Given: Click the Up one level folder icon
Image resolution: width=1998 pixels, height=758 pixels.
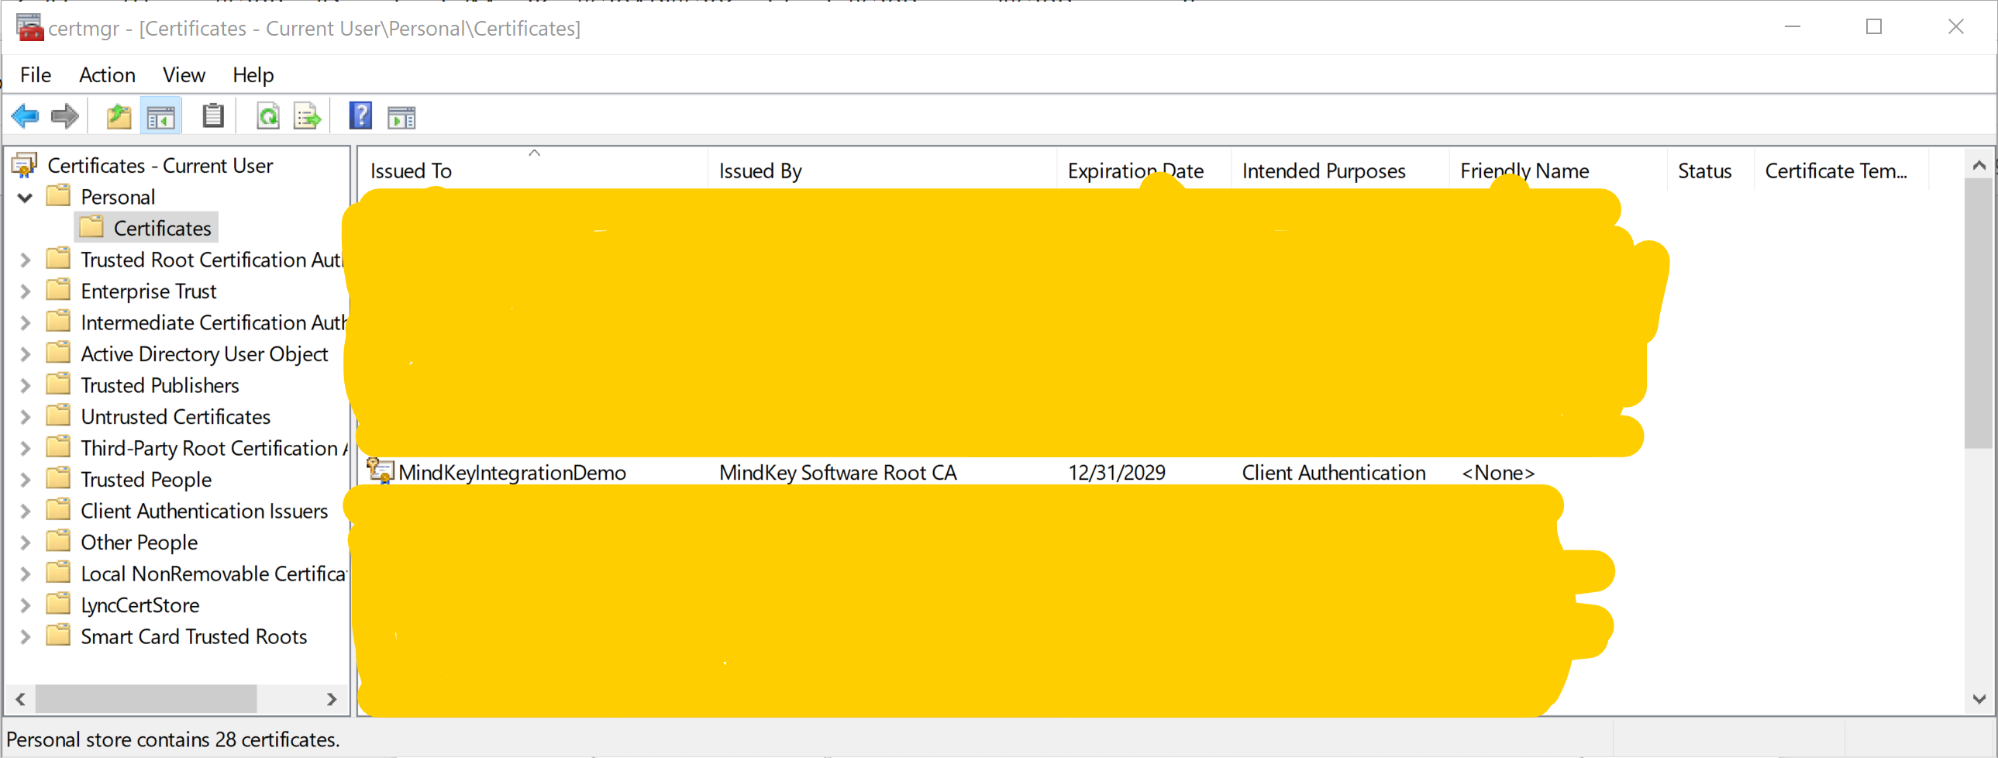Looking at the screenshot, I should [119, 117].
